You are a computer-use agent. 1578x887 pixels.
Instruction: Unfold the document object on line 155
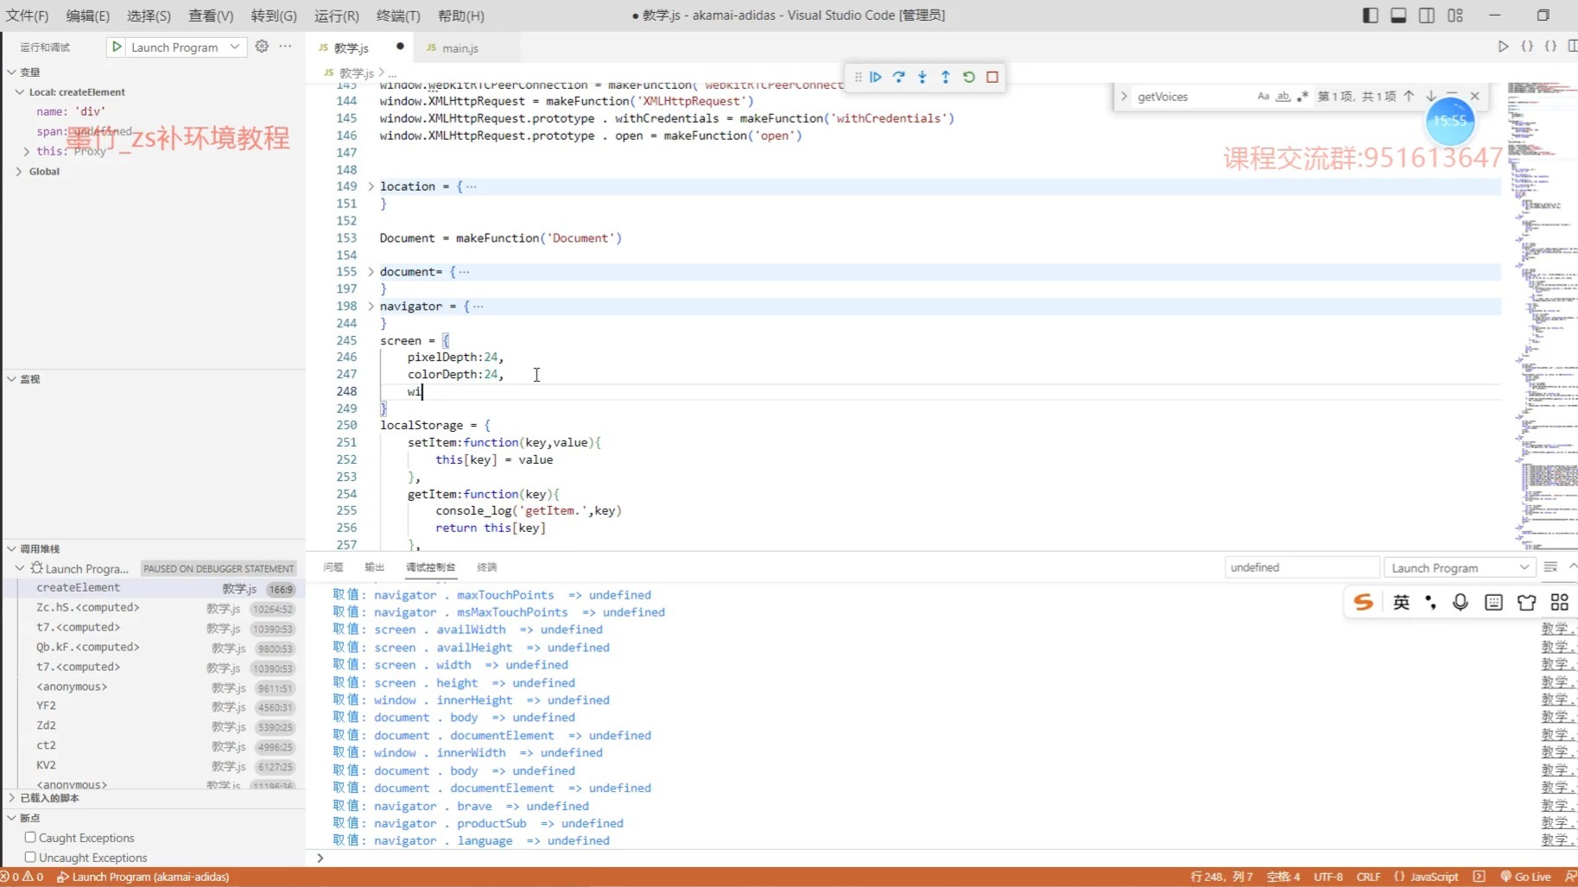coord(371,271)
